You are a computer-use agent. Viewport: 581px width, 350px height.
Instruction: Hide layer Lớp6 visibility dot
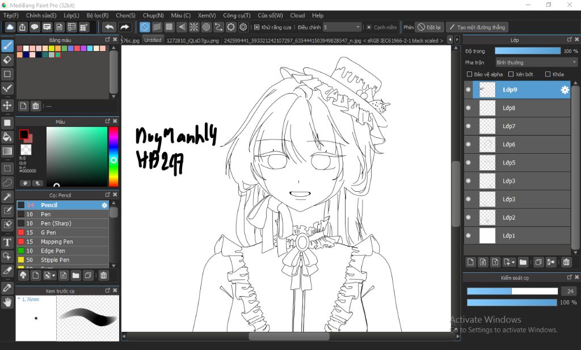point(468,145)
